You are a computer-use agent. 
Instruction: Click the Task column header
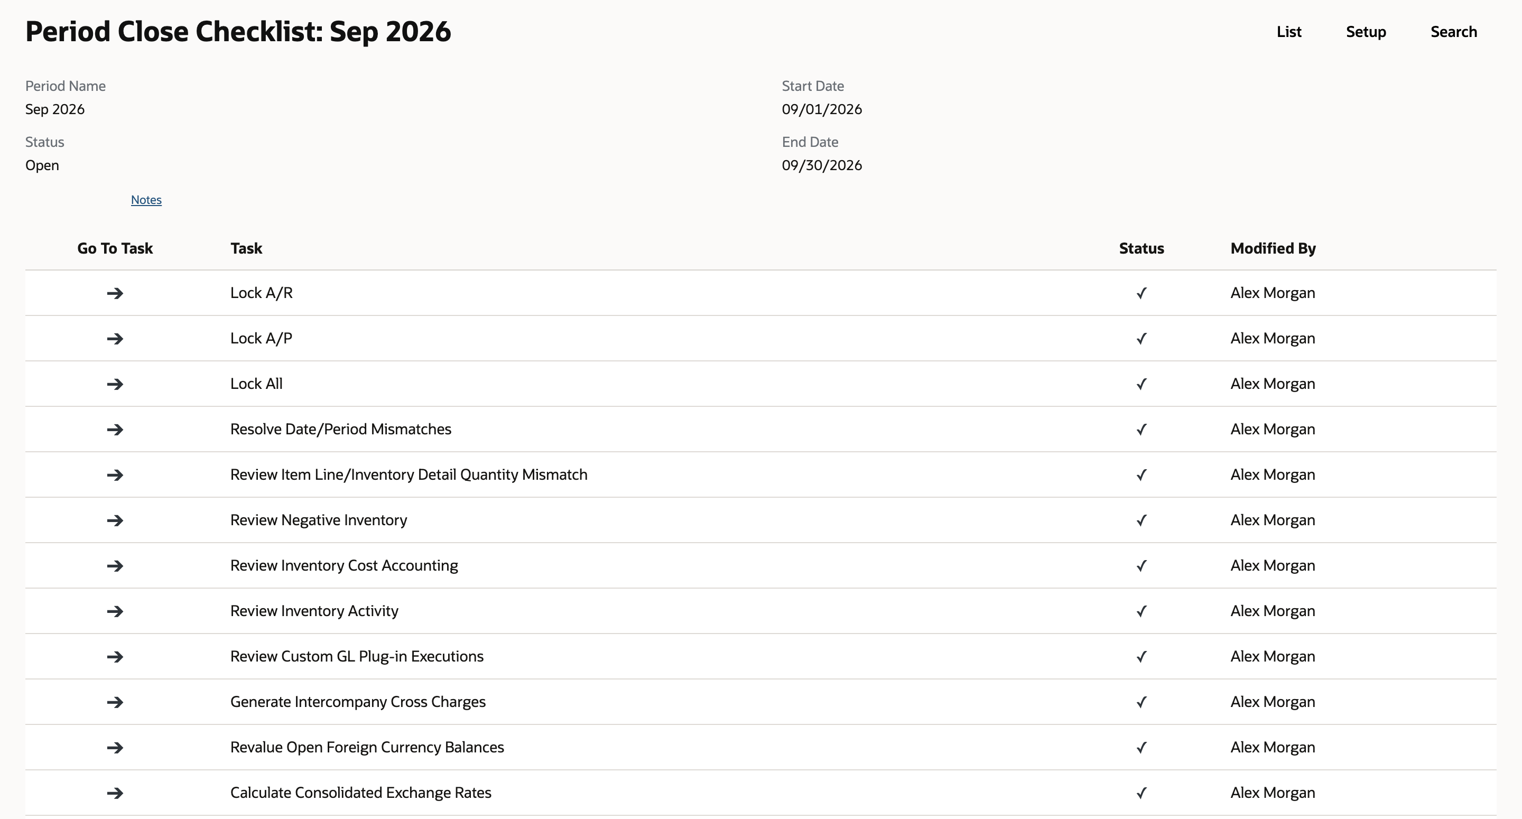(246, 248)
